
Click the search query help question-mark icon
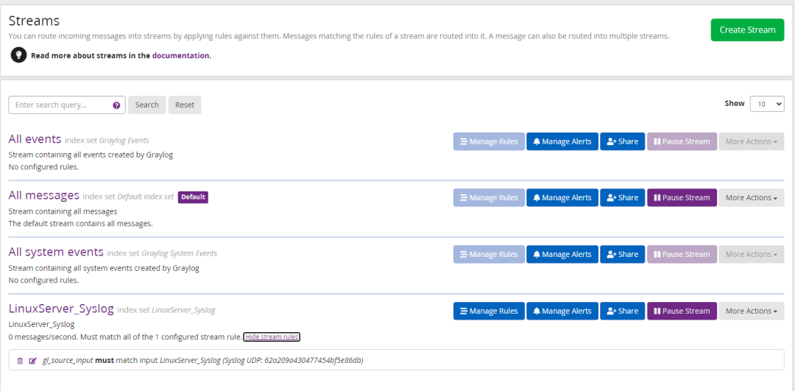(x=116, y=105)
